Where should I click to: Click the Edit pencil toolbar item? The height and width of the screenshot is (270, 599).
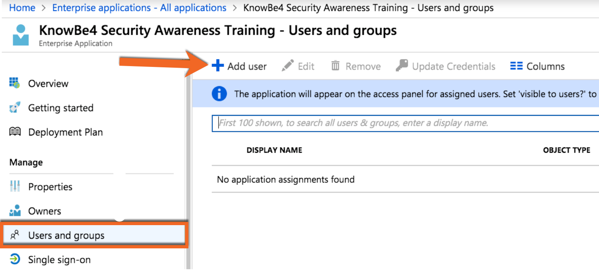pyautogui.click(x=298, y=66)
